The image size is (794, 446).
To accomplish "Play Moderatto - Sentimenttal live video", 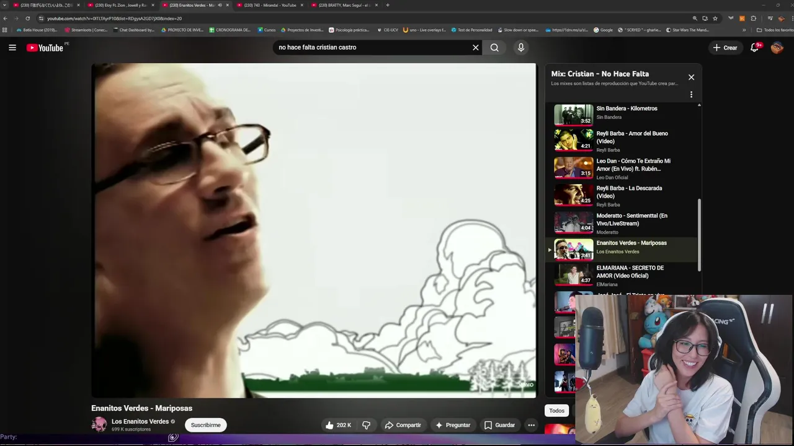I will click(622, 223).
